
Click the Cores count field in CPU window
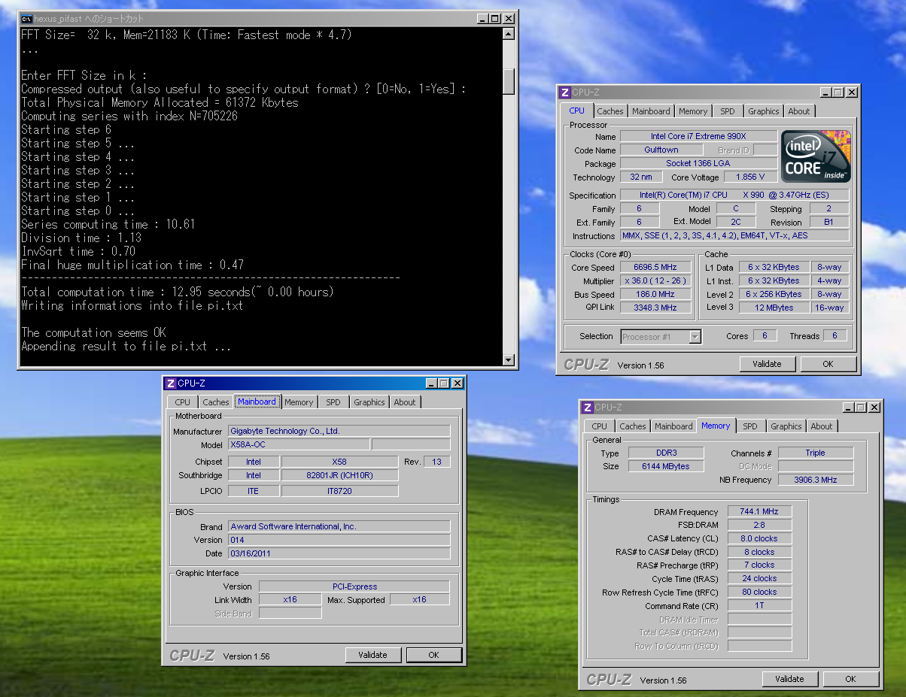pyautogui.click(x=765, y=336)
